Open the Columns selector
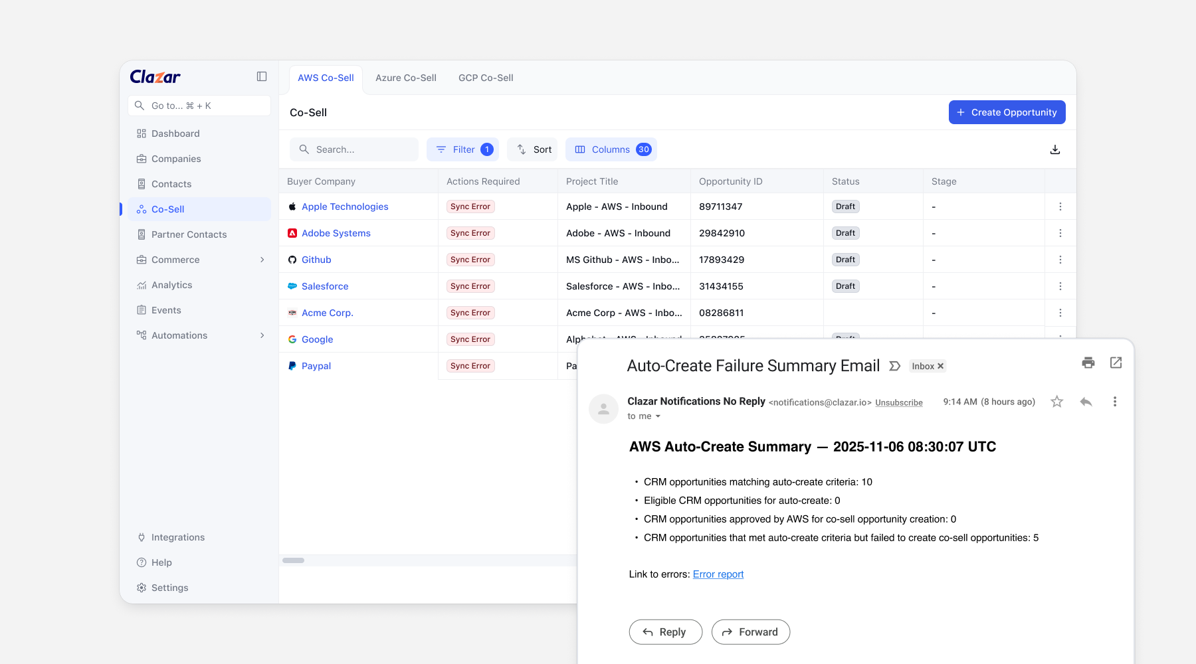The height and width of the screenshot is (664, 1196). (x=611, y=149)
